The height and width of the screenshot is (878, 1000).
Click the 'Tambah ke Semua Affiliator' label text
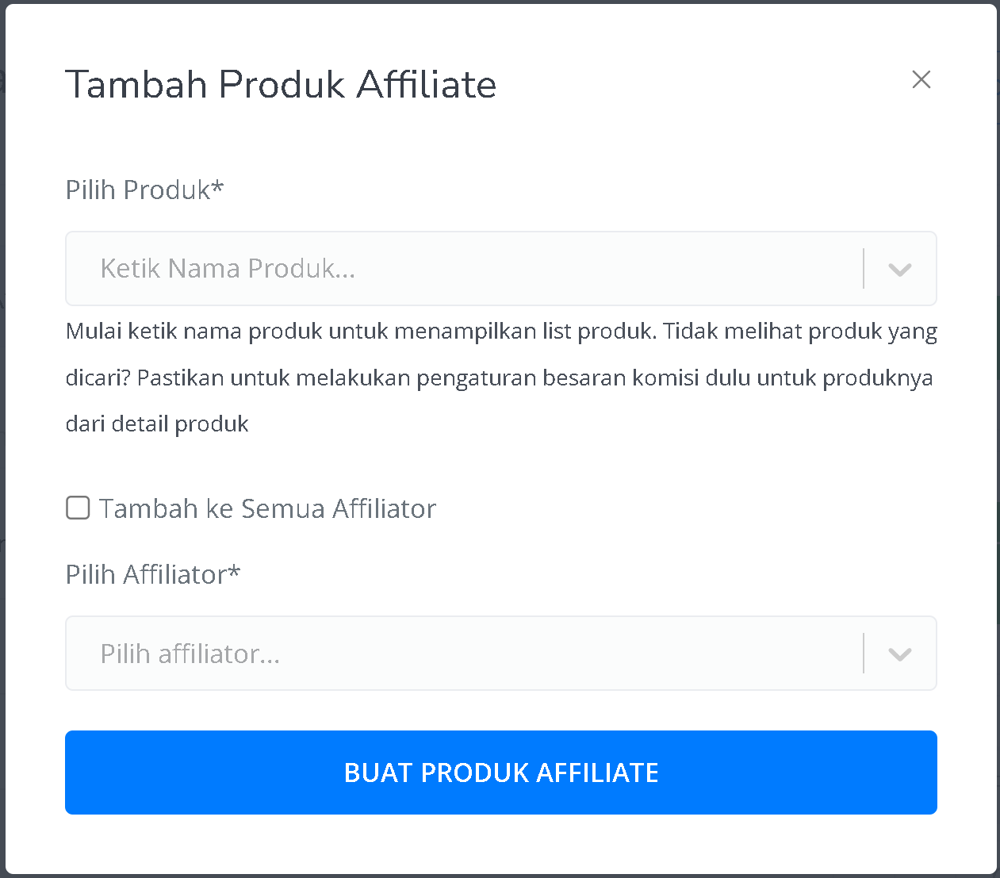point(268,508)
